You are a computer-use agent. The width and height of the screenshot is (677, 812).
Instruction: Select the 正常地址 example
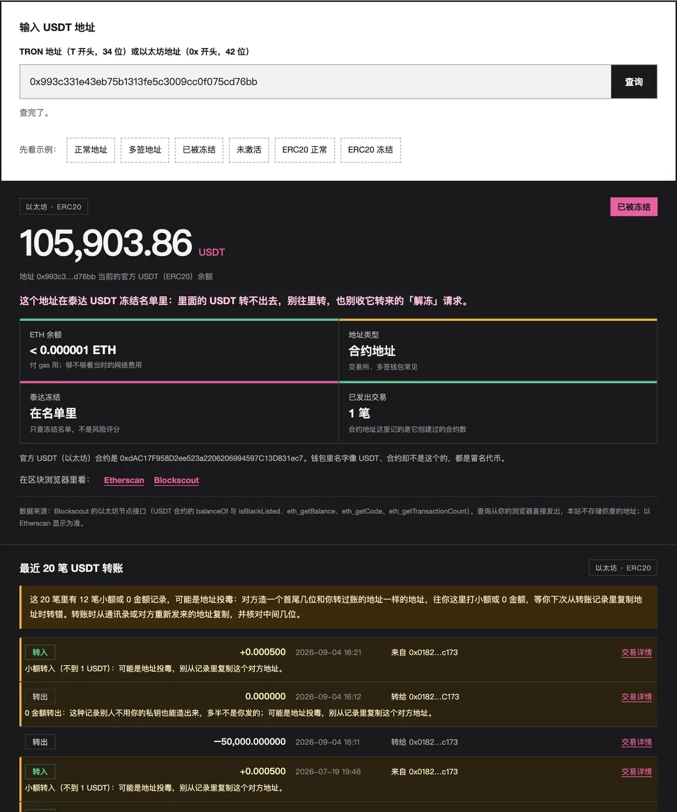tap(91, 150)
